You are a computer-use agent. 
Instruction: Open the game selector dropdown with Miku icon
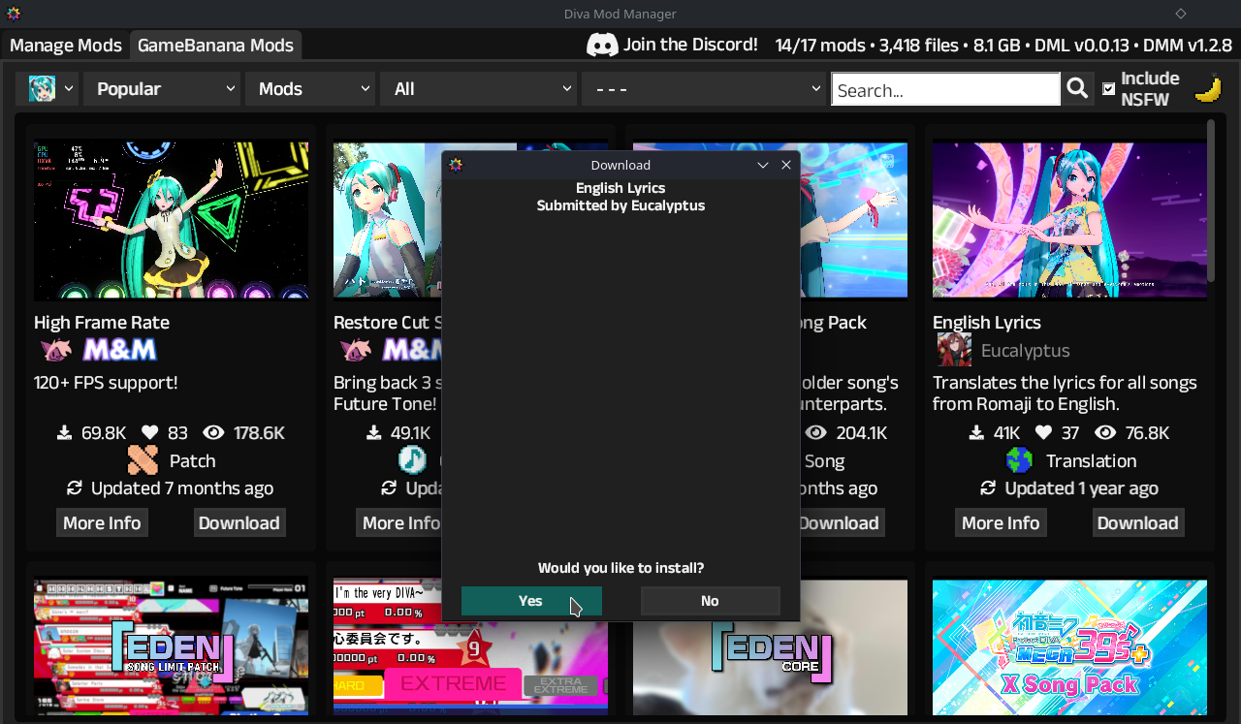[47, 89]
